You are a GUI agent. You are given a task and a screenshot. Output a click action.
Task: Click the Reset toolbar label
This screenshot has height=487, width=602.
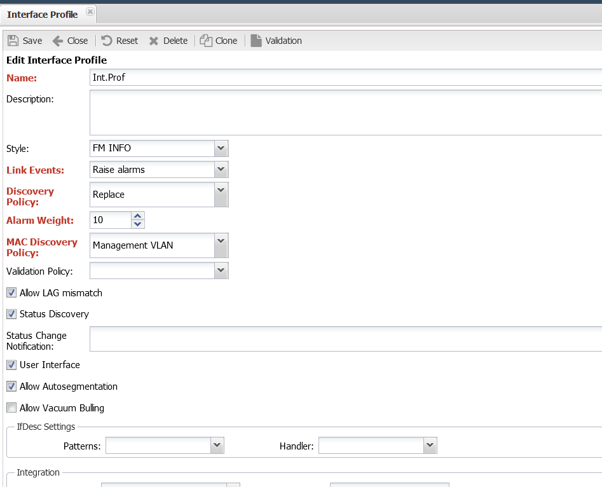tap(127, 41)
